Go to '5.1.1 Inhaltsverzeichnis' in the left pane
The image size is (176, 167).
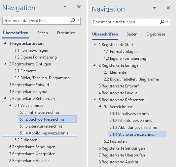(x=40, y=112)
